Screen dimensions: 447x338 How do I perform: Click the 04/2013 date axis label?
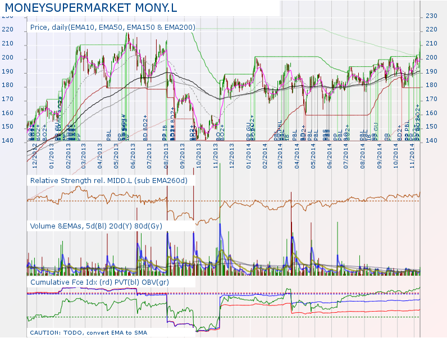(x=100, y=156)
